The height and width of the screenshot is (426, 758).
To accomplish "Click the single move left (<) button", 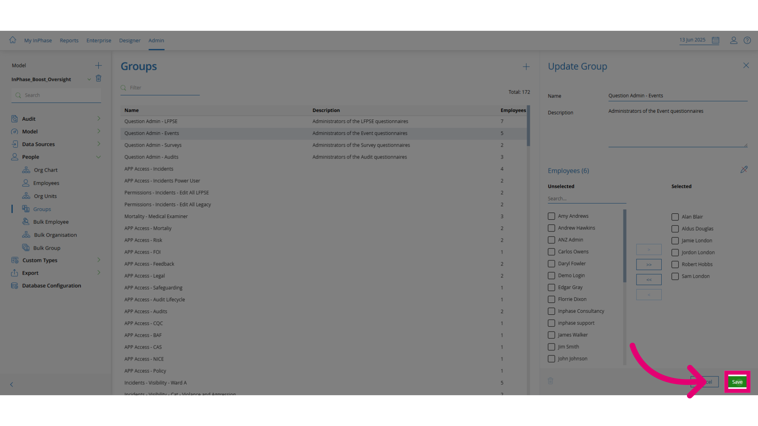I will coord(649,294).
